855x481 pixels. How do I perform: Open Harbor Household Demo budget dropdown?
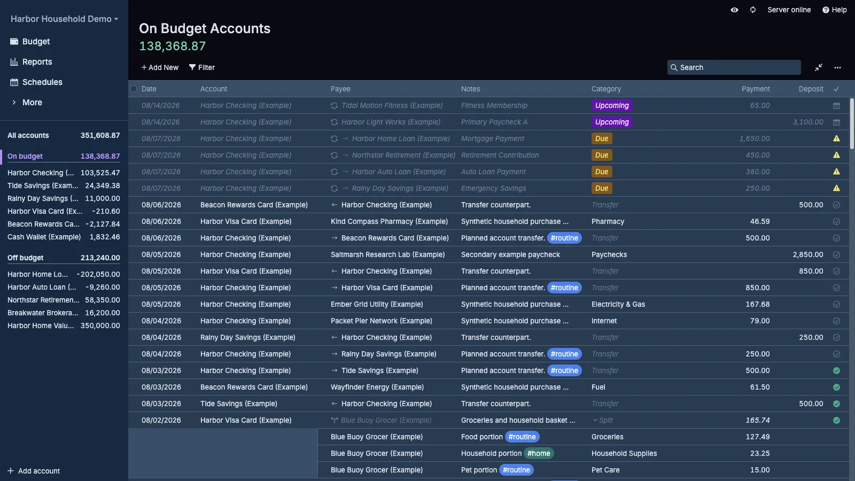tap(64, 19)
